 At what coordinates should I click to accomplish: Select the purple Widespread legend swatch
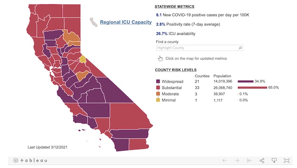[158, 81]
